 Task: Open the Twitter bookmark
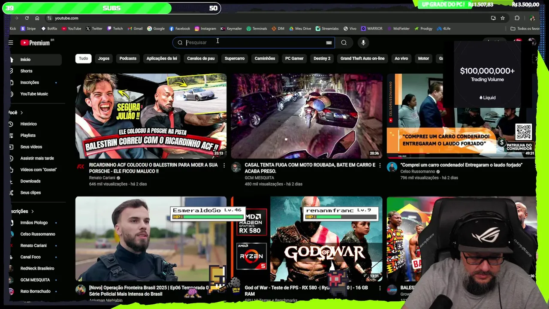[x=94, y=29]
